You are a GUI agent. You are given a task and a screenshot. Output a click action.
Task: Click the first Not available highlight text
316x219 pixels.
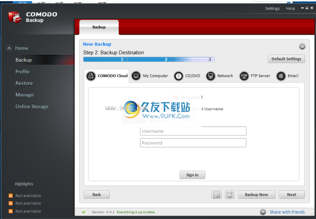[x=28, y=195]
